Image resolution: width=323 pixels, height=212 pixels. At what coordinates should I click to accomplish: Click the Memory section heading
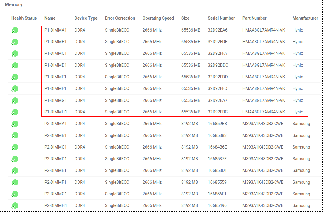pos(14,5)
